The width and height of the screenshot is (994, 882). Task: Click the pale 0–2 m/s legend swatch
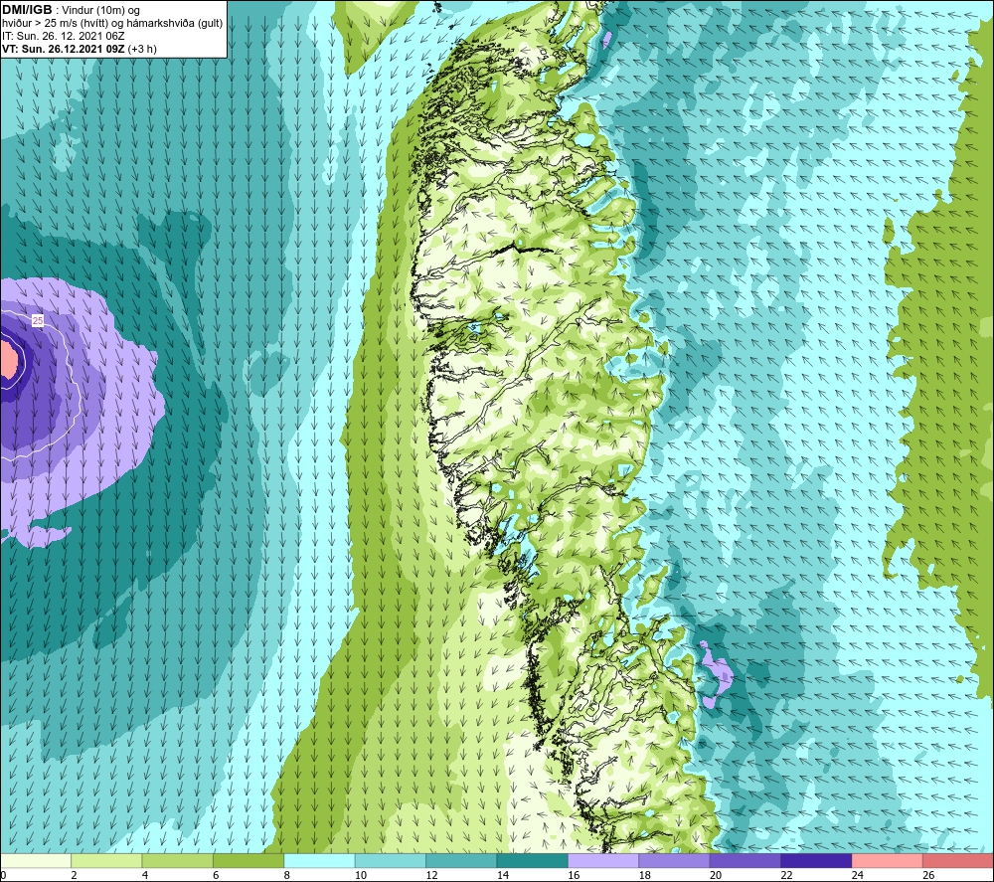click(x=36, y=860)
